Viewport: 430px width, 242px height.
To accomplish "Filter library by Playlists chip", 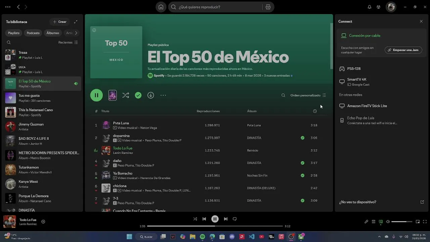I will (14, 33).
